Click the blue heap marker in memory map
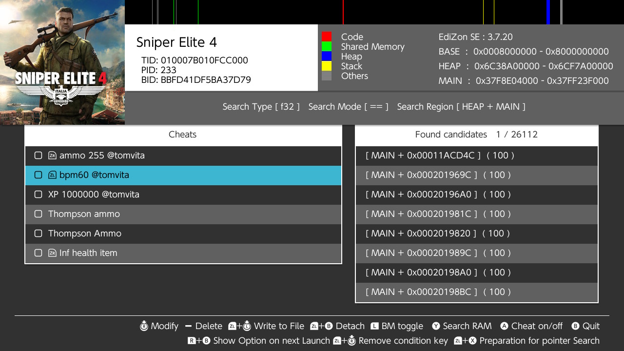This screenshot has width=624, height=351. point(548,12)
